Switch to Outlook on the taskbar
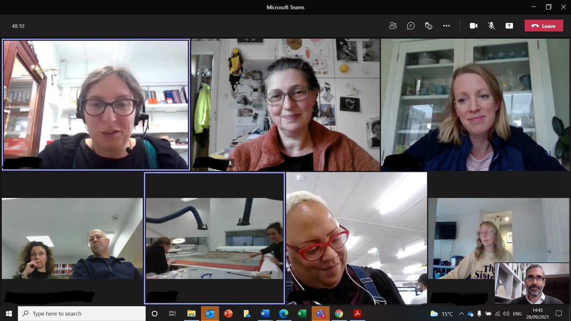The height and width of the screenshot is (321, 571). coord(210,313)
